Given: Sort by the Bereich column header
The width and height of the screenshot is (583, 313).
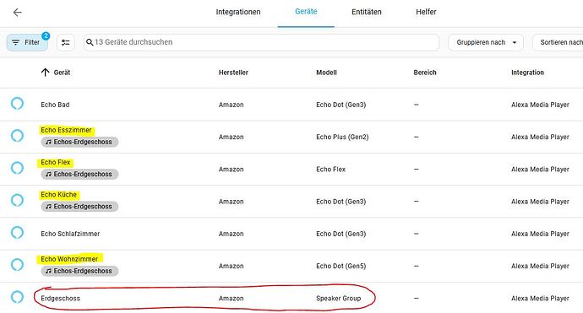Looking at the screenshot, I should click(x=425, y=73).
